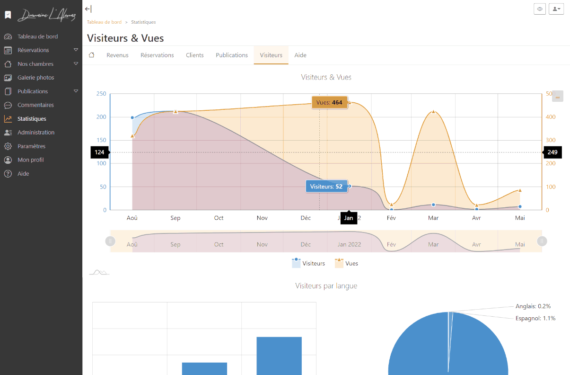Go to Tableau de bord breadcrumb link
This screenshot has width=570, height=375.
click(104, 22)
